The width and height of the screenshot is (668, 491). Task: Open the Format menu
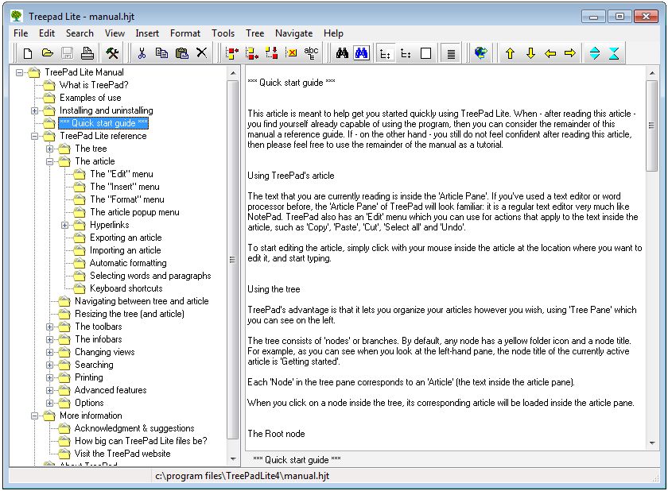185,33
